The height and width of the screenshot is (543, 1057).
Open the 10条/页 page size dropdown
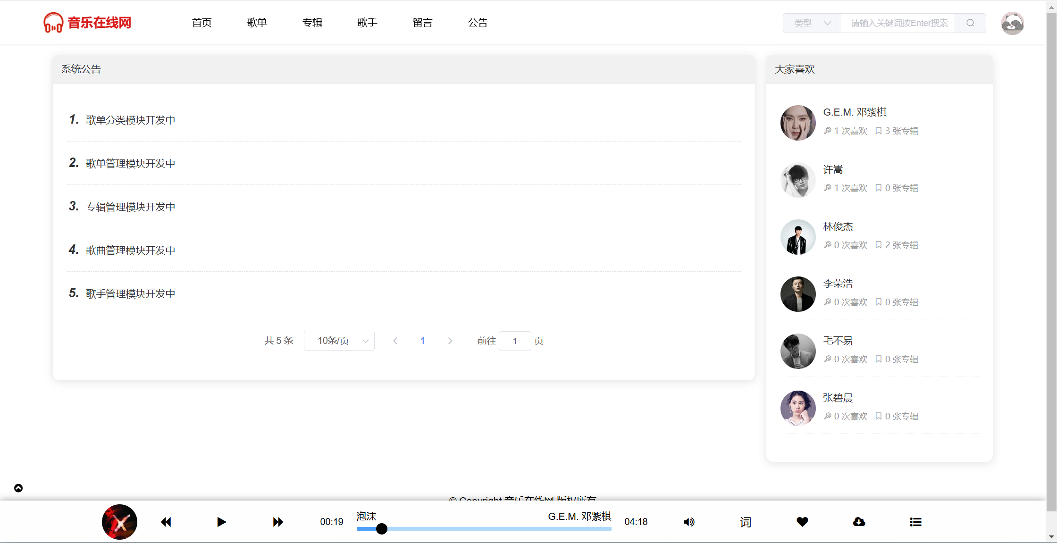(x=339, y=341)
